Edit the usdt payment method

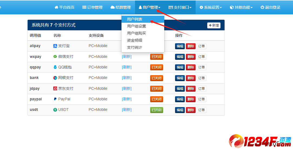click(x=180, y=110)
